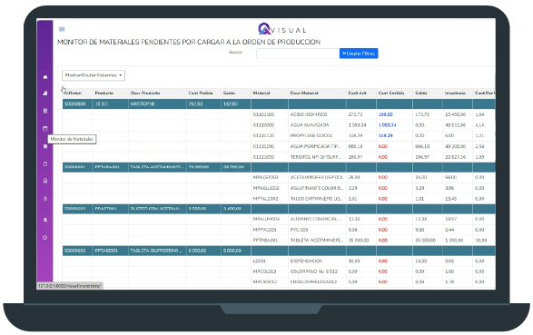Select order row PPTABA001 Tableta Acetaminofen
Screen dimensions: 533x335
pos(279,167)
